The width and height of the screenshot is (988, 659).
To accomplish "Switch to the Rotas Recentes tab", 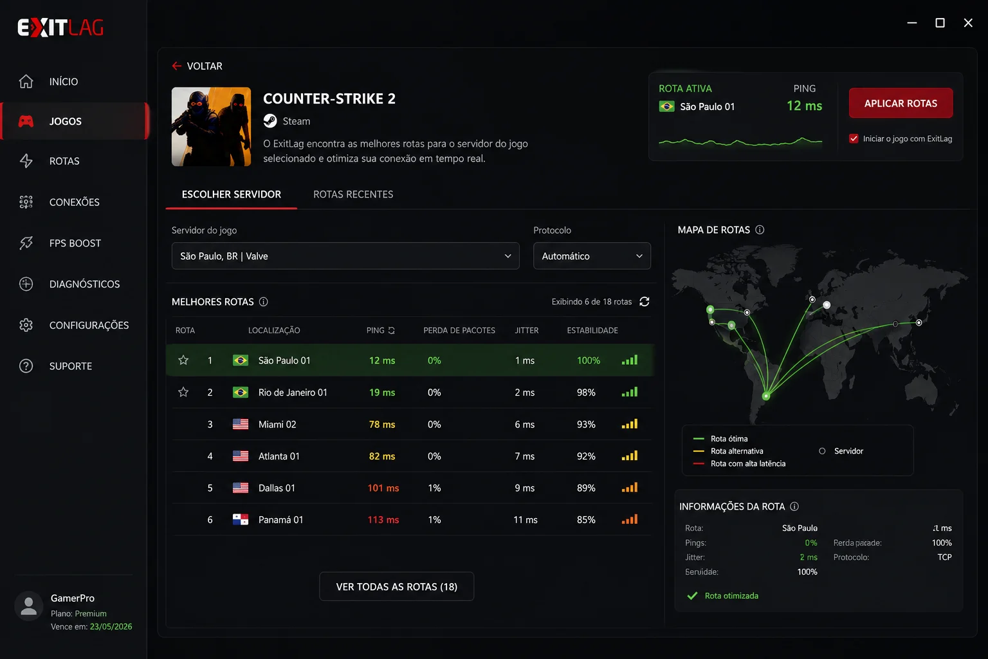I will click(353, 194).
